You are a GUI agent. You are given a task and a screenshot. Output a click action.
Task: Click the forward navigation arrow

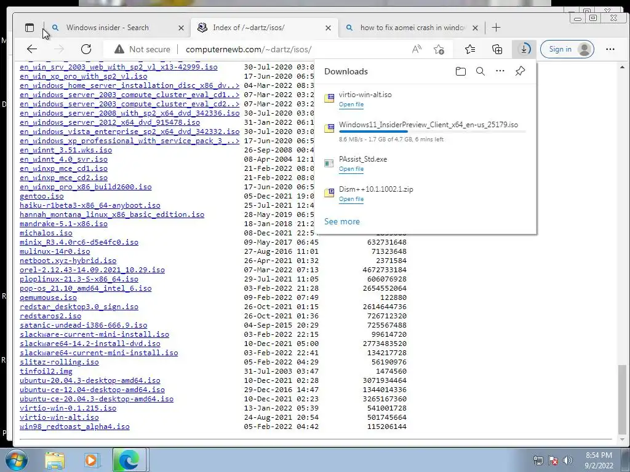(x=59, y=49)
